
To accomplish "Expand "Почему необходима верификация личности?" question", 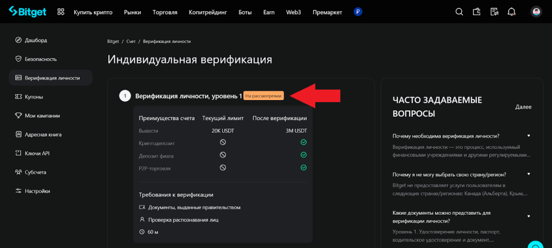I will pos(529,136).
